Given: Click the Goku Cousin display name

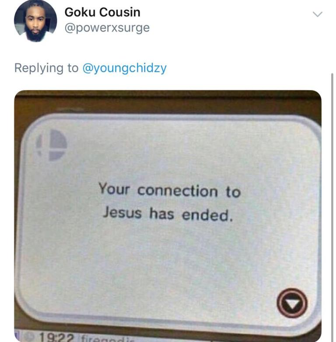Looking at the screenshot, I should pos(102,12).
